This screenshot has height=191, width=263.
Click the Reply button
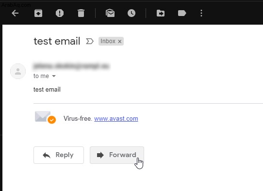pos(59,155)
